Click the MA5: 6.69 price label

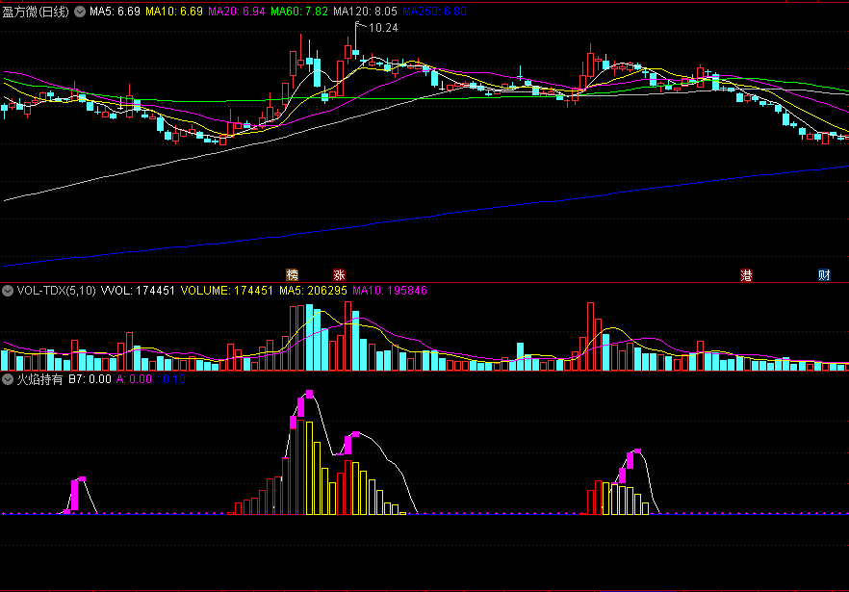[115, 12]
